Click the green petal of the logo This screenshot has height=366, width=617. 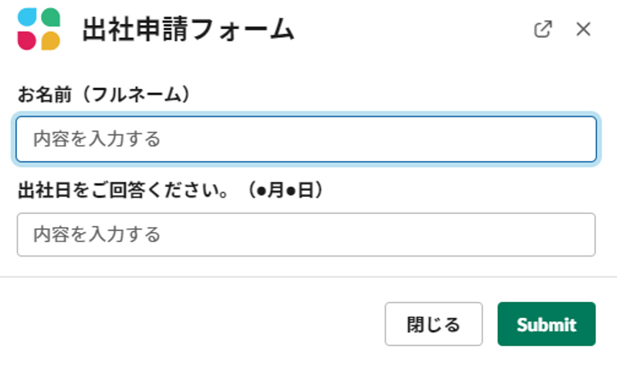tap(51, 18)
